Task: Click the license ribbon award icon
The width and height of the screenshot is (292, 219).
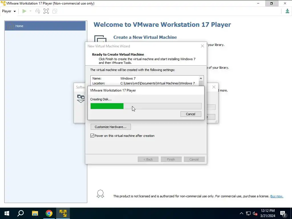Action: point(100,194)
